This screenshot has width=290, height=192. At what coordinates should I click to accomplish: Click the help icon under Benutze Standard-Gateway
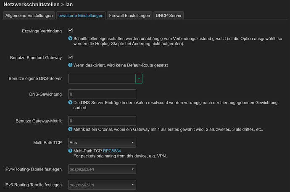70,65
